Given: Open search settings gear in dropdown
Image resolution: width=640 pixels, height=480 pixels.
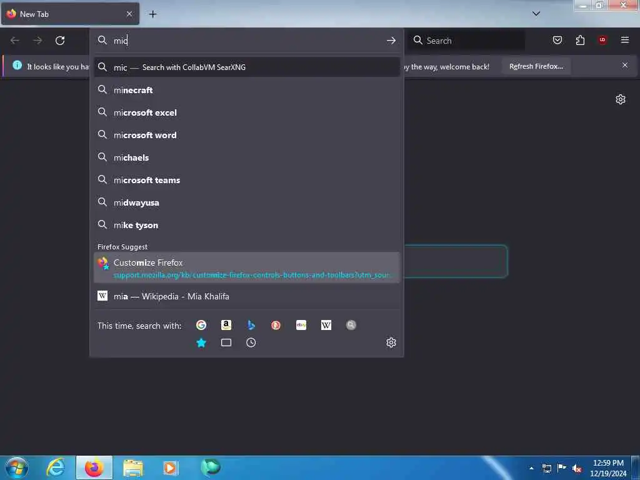Looking at the screenshot, I should click(391, 342).
